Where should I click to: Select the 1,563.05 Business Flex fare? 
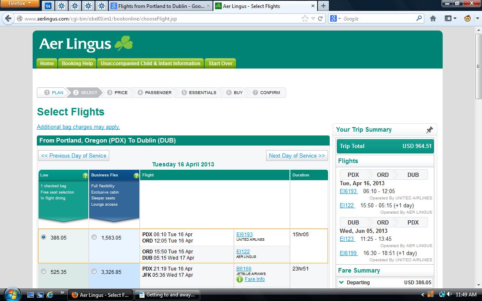click(x=94, y=237)
